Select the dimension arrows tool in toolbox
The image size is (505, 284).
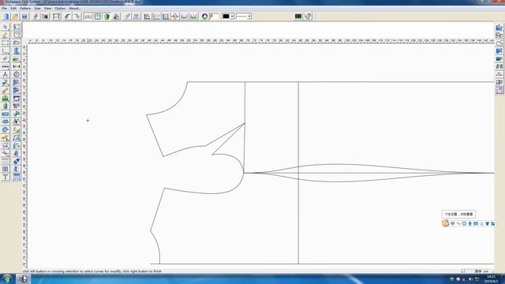click(x=17, y=66)
